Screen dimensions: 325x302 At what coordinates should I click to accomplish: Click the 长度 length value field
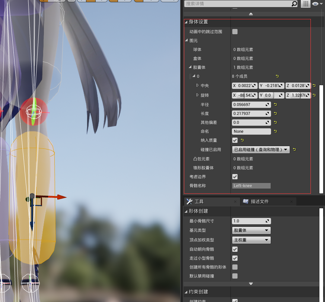point(251,113)
